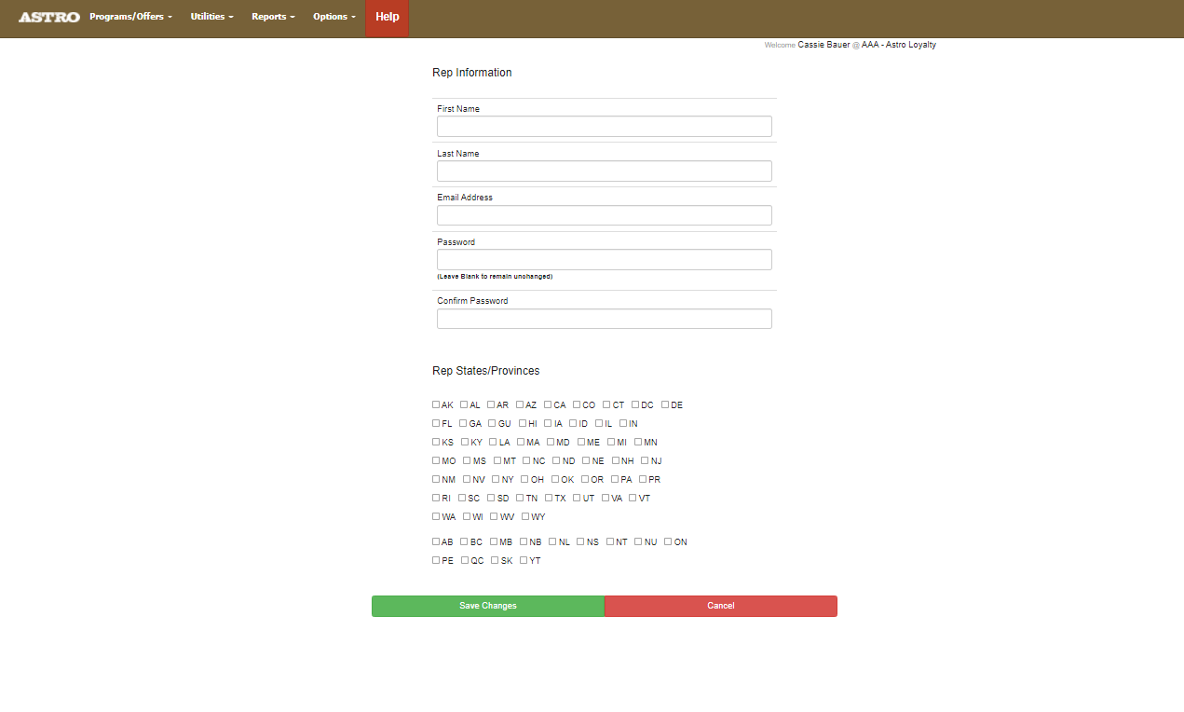Focus the Password input box
Viewport: 1184px width, 712px height.
pyautogui.click(x=605, y=259)
